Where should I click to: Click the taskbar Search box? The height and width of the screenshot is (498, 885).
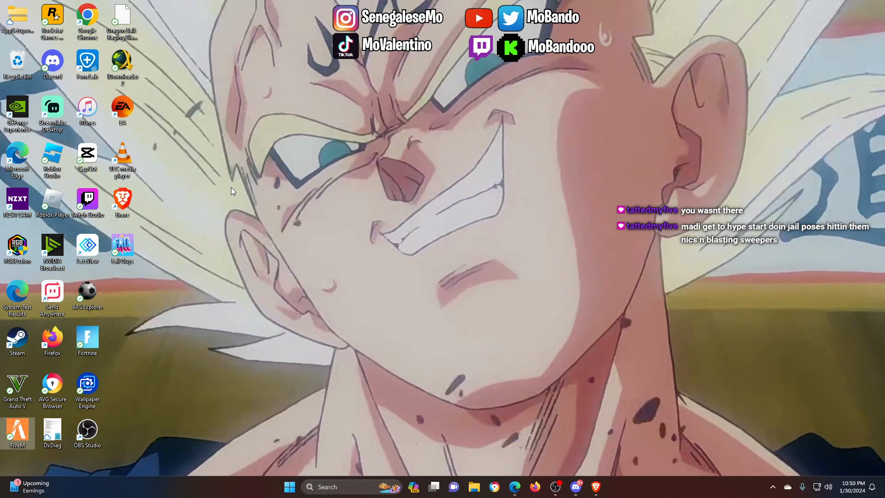(x=351, y=487)
